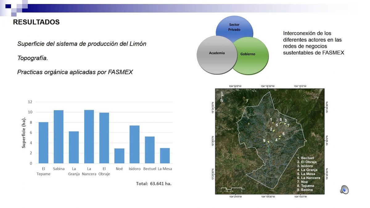Click '6. La Nancera' in map legend
Screen dimensions: 370x208
(309, 178)
